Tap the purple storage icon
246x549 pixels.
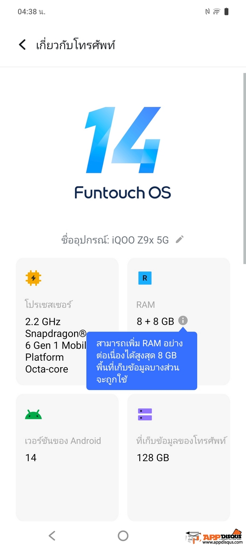coord(145,414)
